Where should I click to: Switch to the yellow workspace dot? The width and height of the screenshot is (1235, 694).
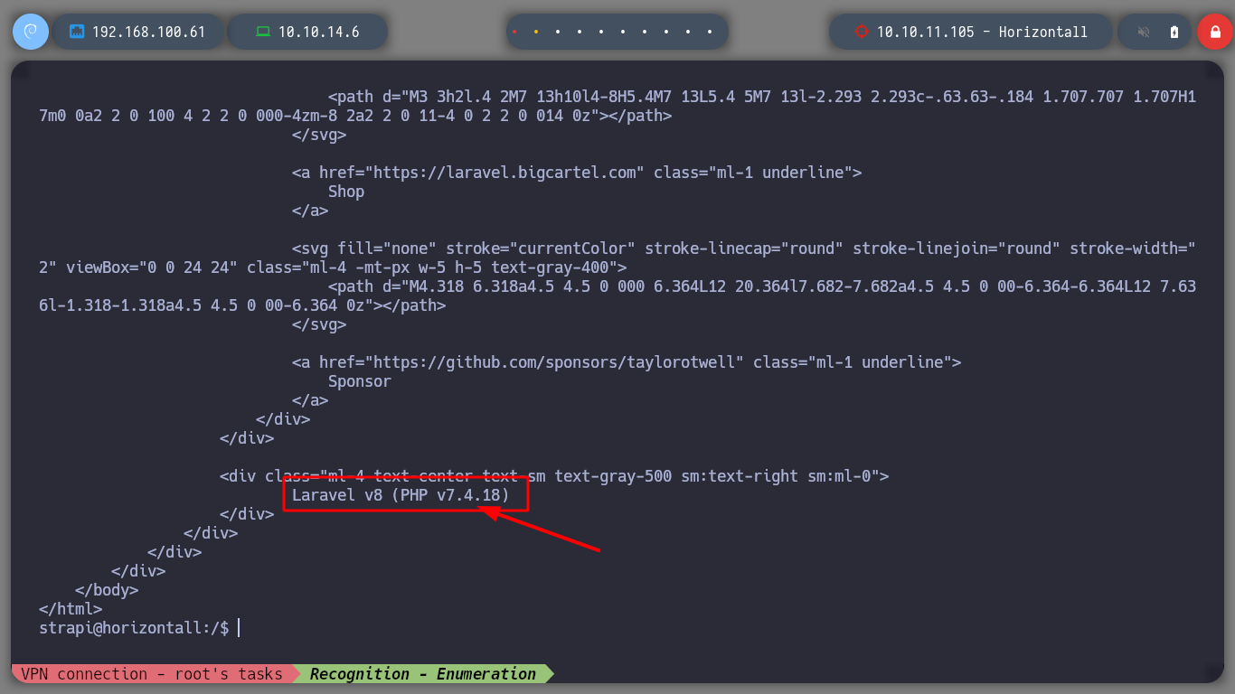[536, 32]
